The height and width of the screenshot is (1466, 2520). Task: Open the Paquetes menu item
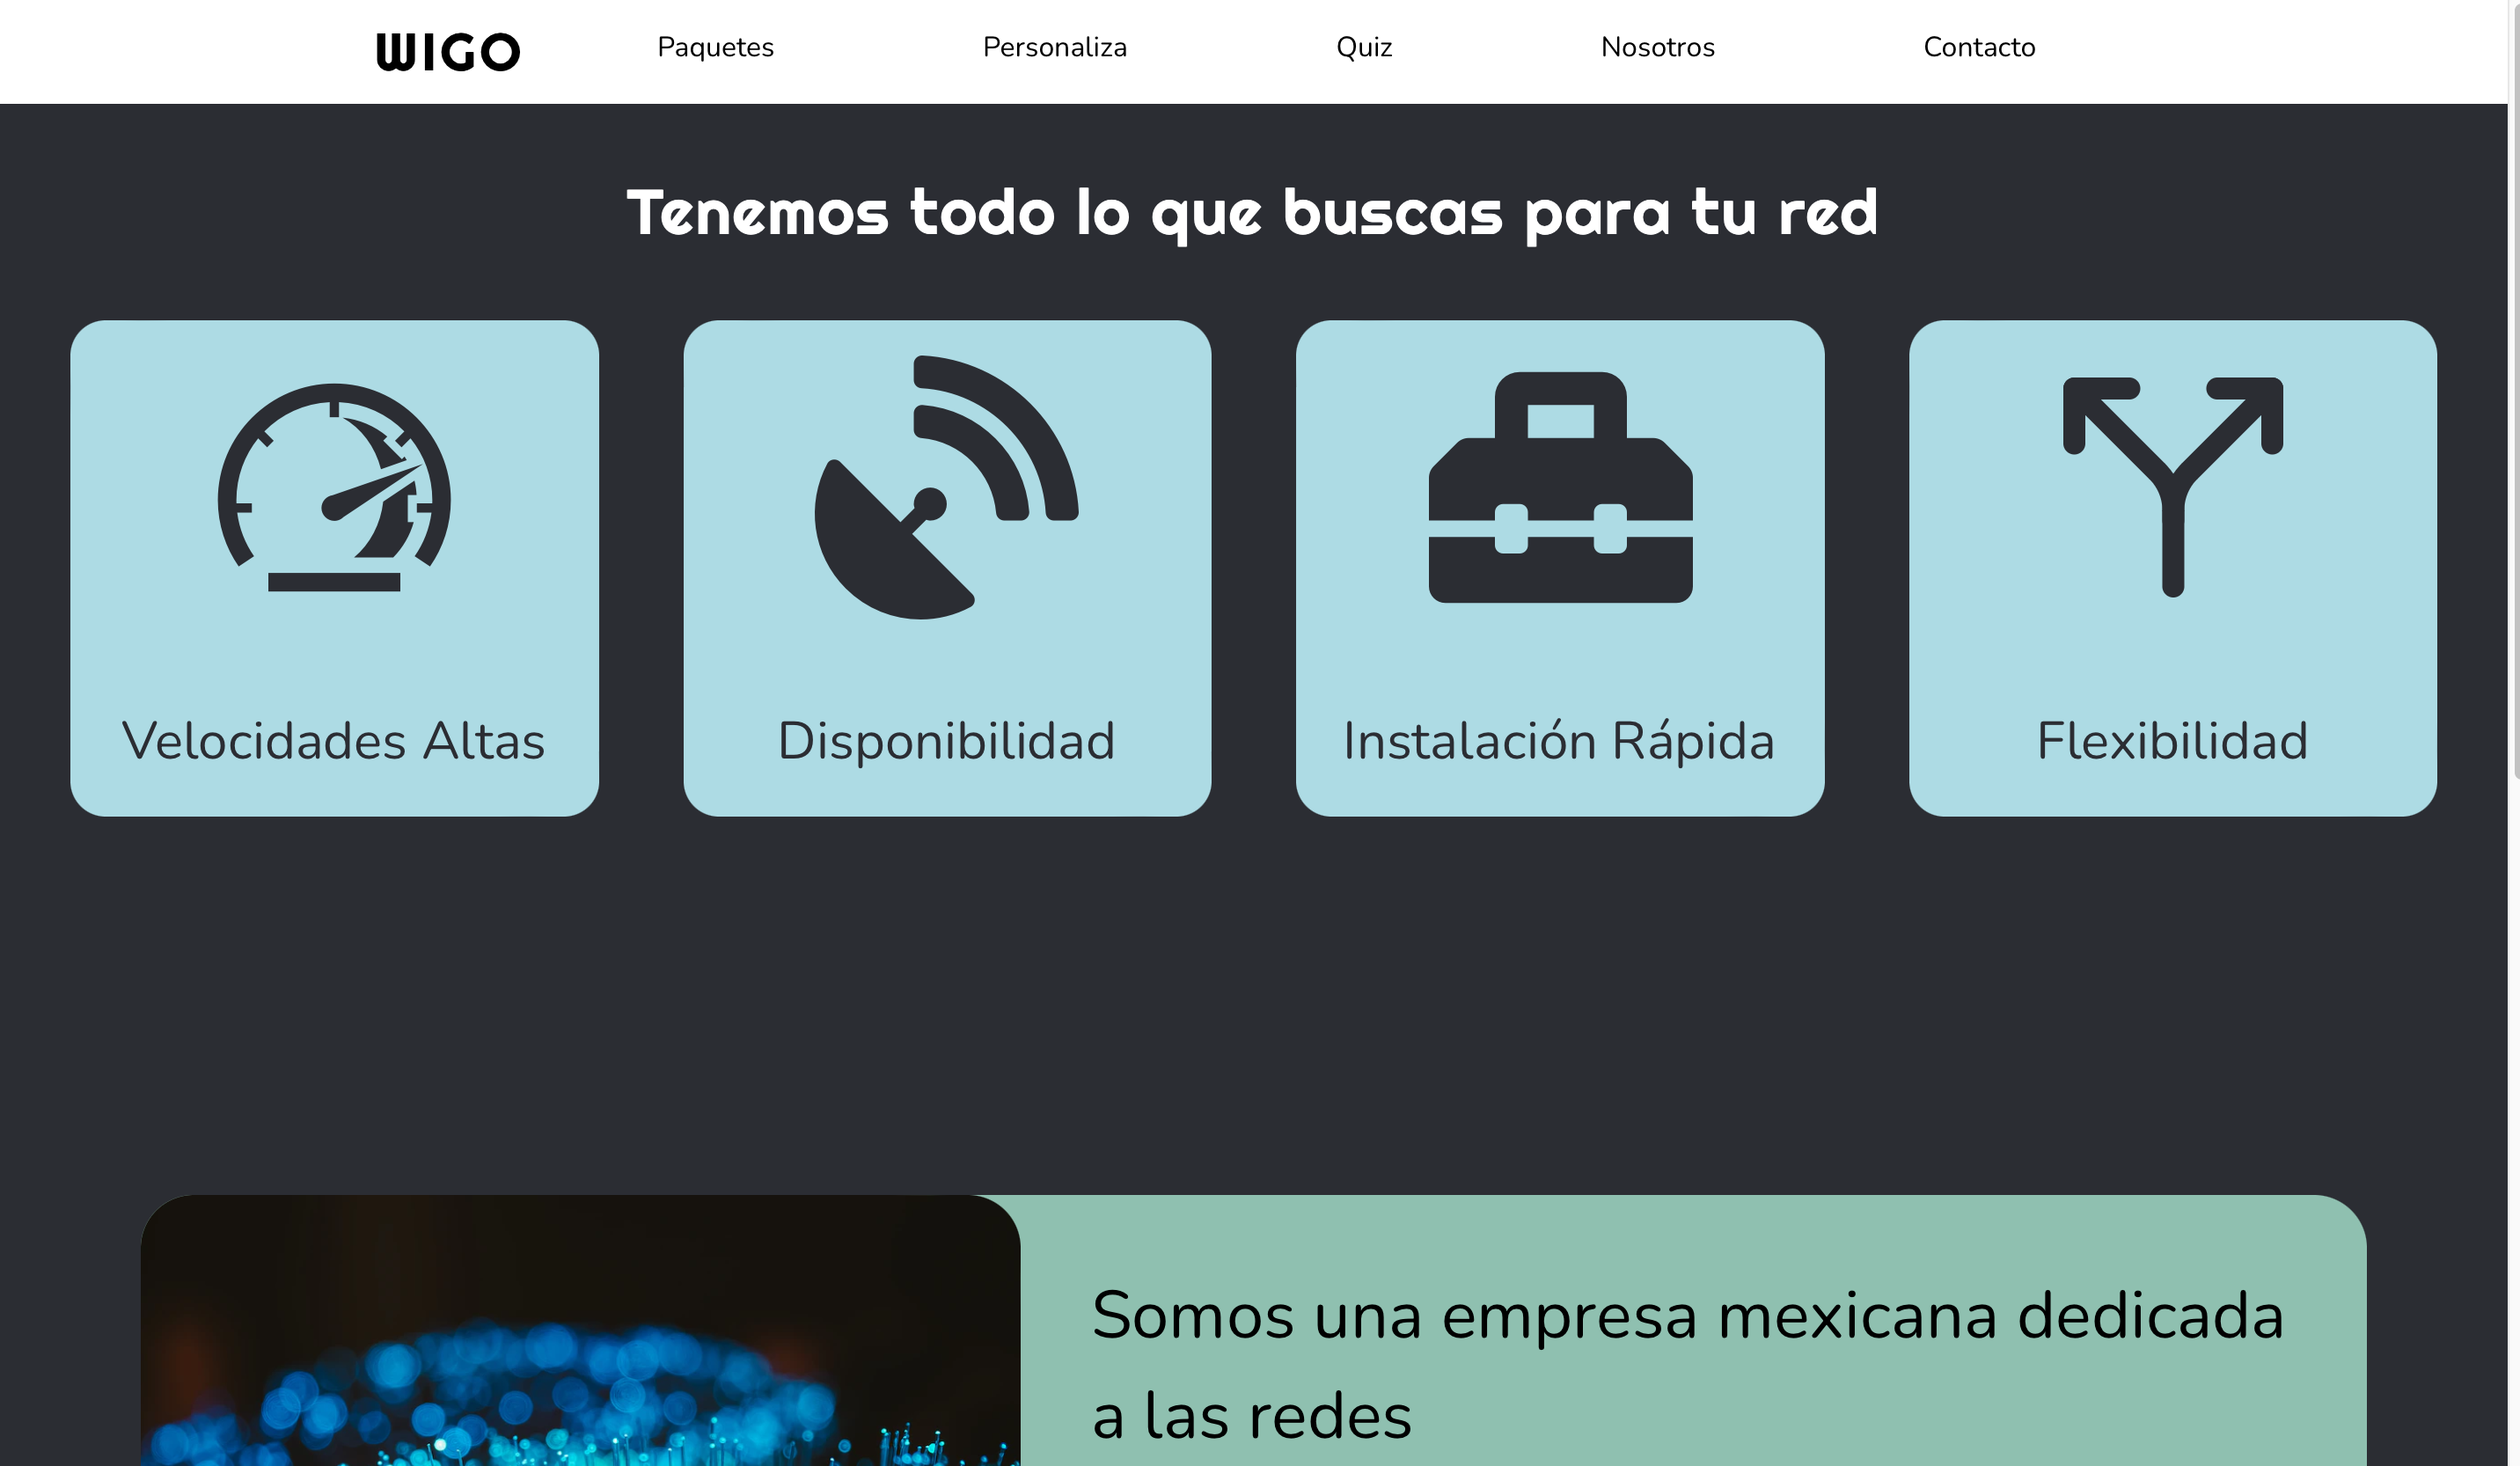pyautogui.click(x=715, y=47)
